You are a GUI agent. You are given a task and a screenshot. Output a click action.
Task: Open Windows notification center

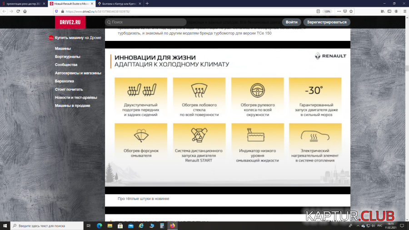pyautogui.click(x=402, y=226)
